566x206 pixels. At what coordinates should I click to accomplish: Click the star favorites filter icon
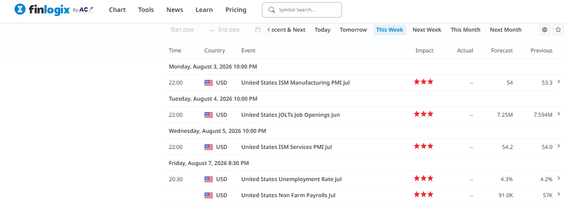click(x=558, y=30)
